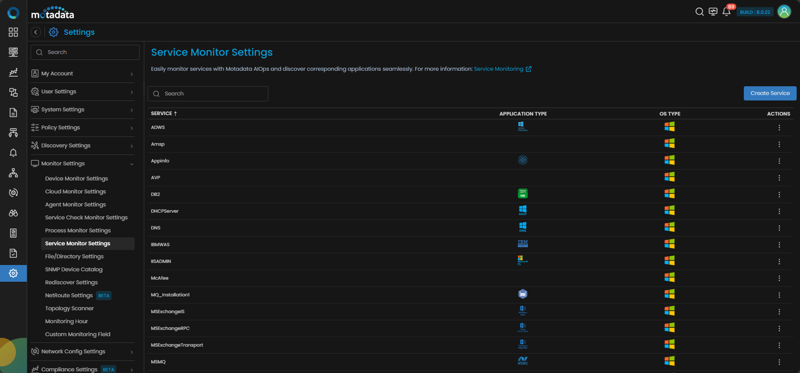Open the binoculars icon in left rail
This screenshot has width=800, height=373.
13,213
